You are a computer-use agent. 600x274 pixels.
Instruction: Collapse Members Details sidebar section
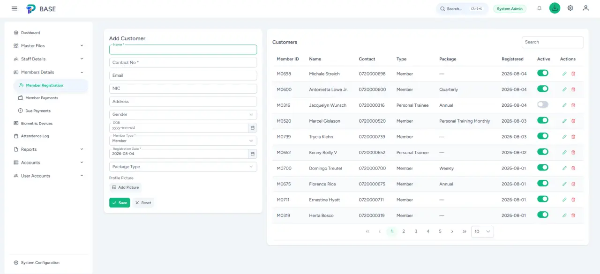[49, 72]
